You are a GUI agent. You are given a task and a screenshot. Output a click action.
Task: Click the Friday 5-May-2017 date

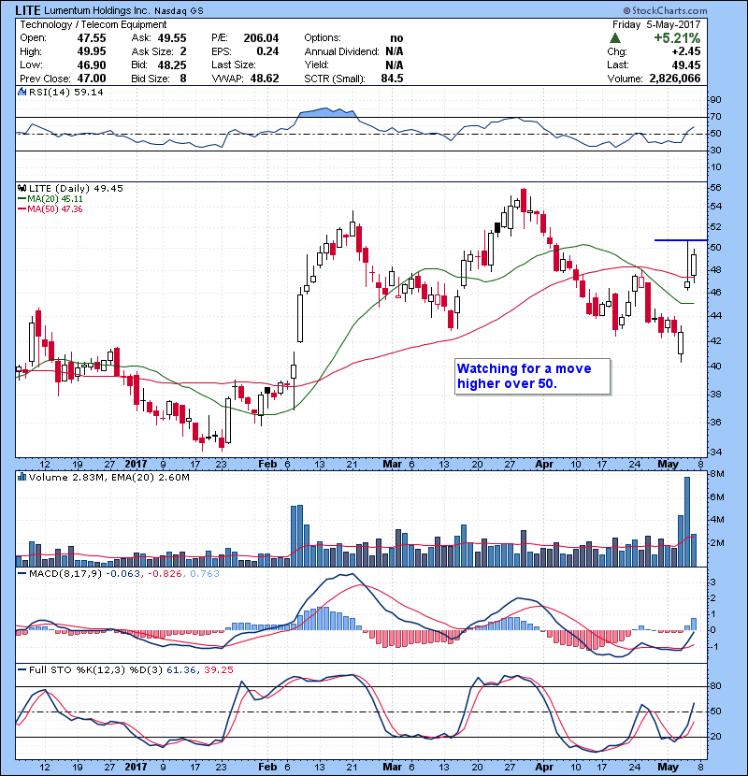(x=656, y=24)
